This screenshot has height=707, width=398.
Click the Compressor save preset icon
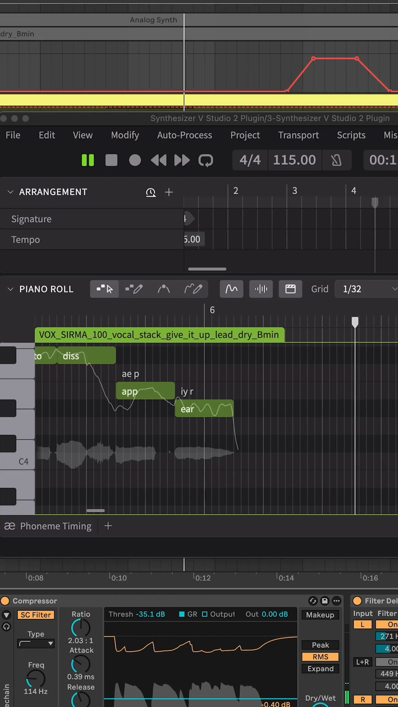[x=325, y=601]
